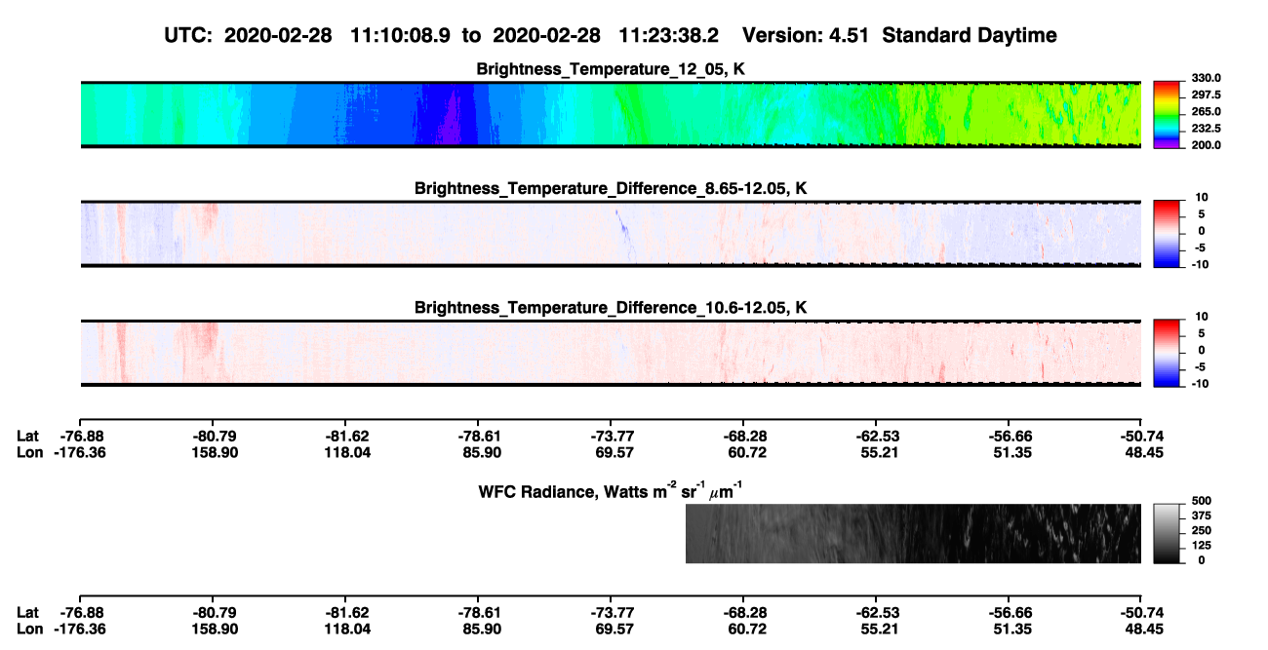
Task: Click the 10.6-12.05 difference color scale
Action: [x=1167, y=352]
